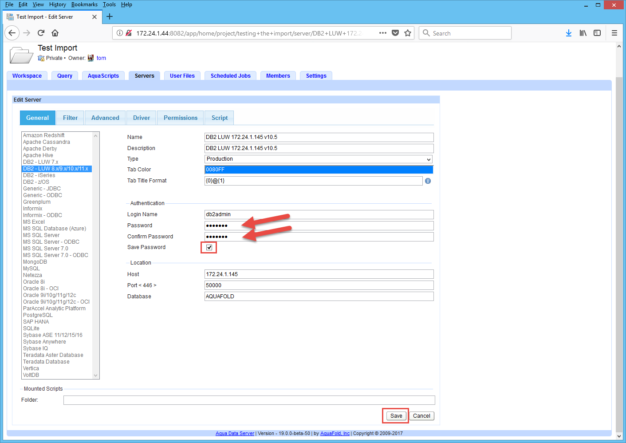The width and height of the screenshot is (626, 443).
Task: Uncheck the Save Password checkbox
Action: (209, 247)
